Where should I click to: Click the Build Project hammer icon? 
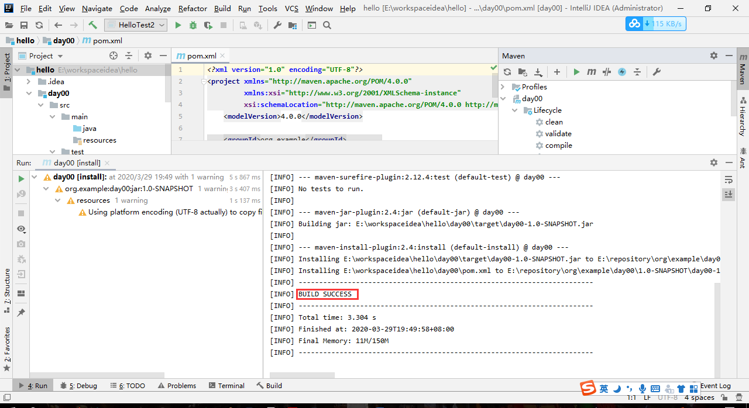click(93, 25)
